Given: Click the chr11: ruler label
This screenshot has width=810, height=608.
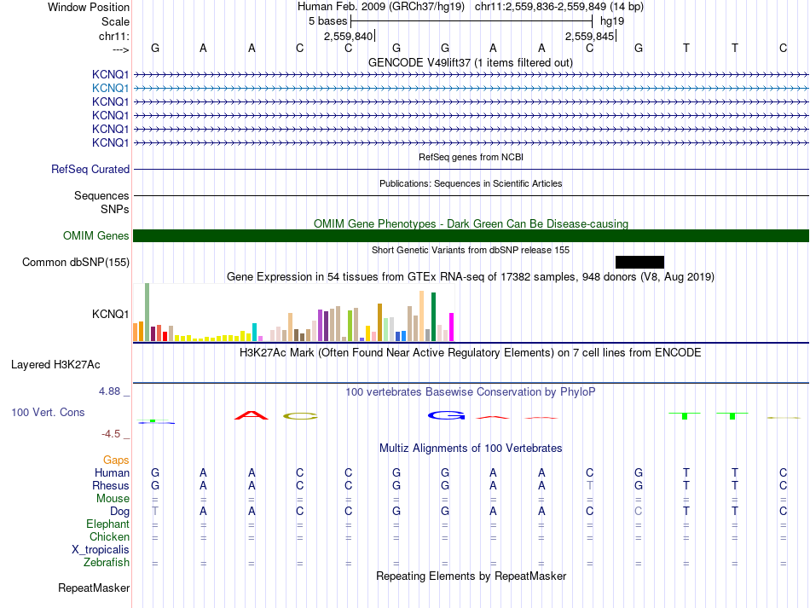Looking at the screenshot, I should 114,36.
